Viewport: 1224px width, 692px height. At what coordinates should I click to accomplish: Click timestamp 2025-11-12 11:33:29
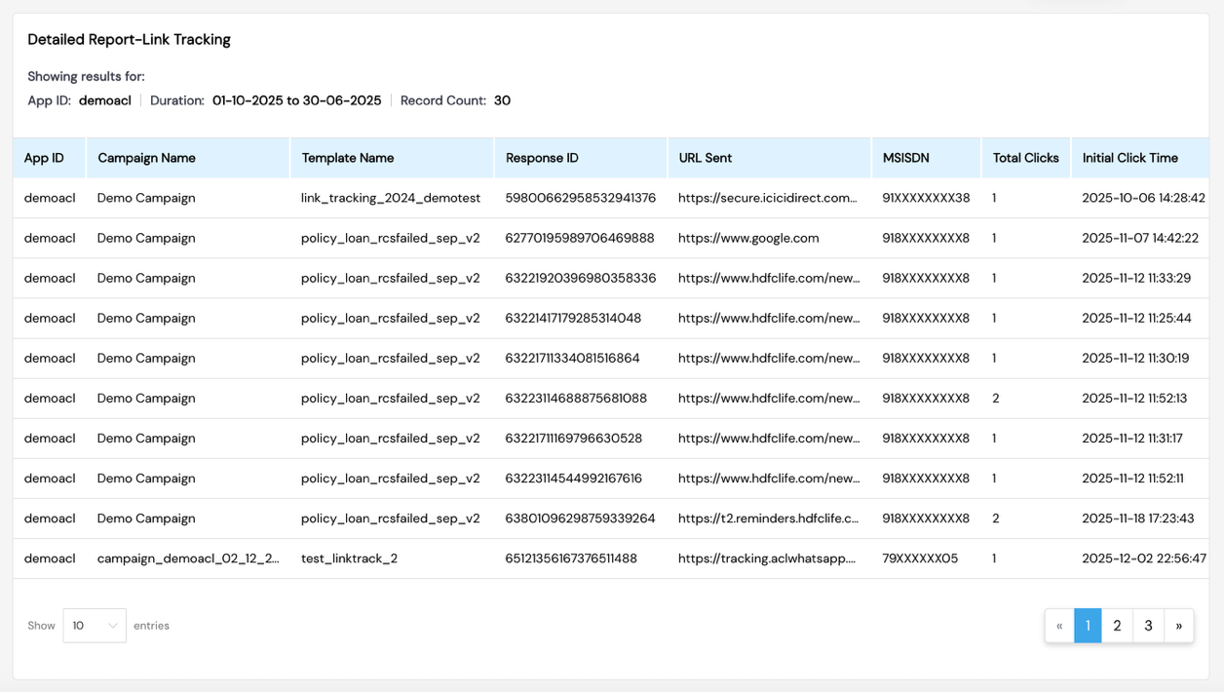pos(1136,278)
